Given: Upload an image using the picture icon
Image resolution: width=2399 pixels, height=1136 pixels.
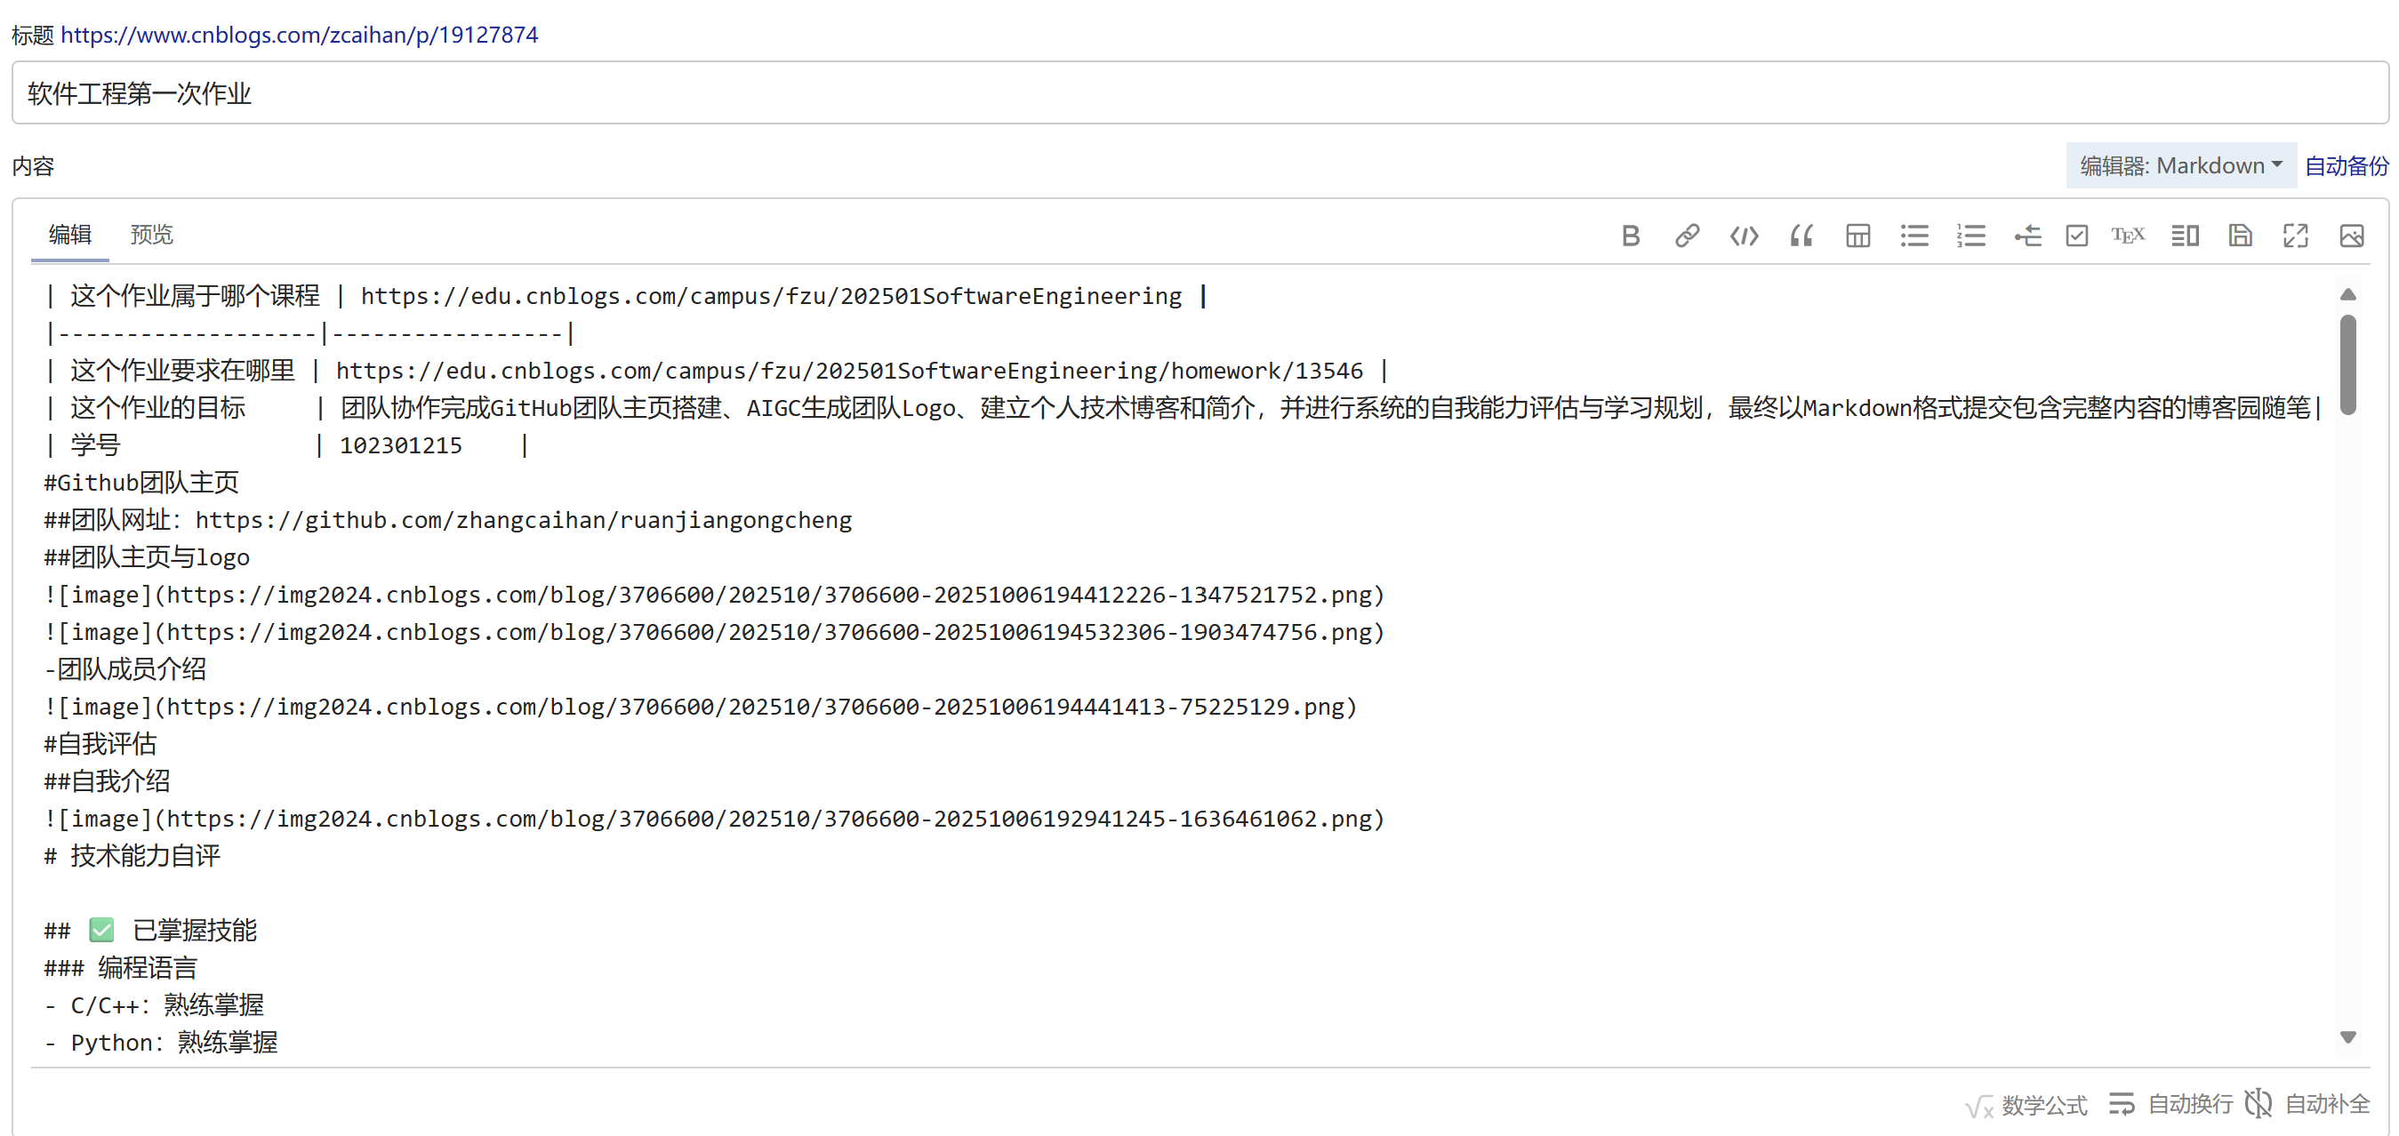Looking at the screenshot, I should [2351, 236].
